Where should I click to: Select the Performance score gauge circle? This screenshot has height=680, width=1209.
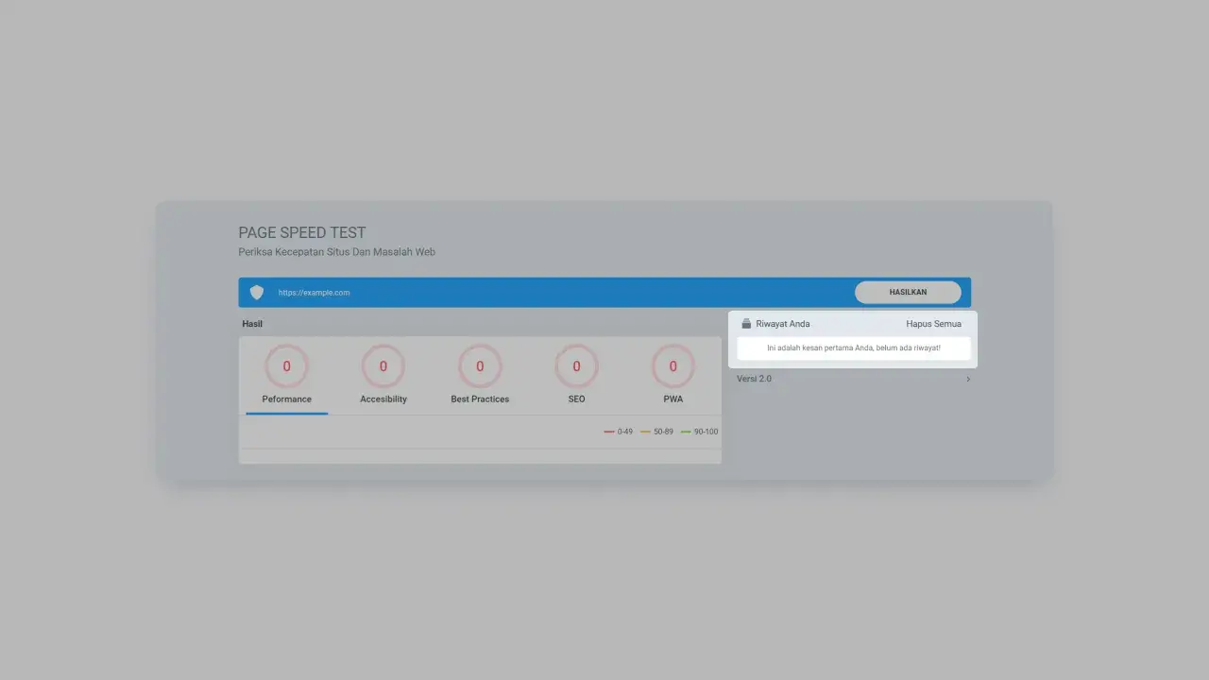click(286, 366)
